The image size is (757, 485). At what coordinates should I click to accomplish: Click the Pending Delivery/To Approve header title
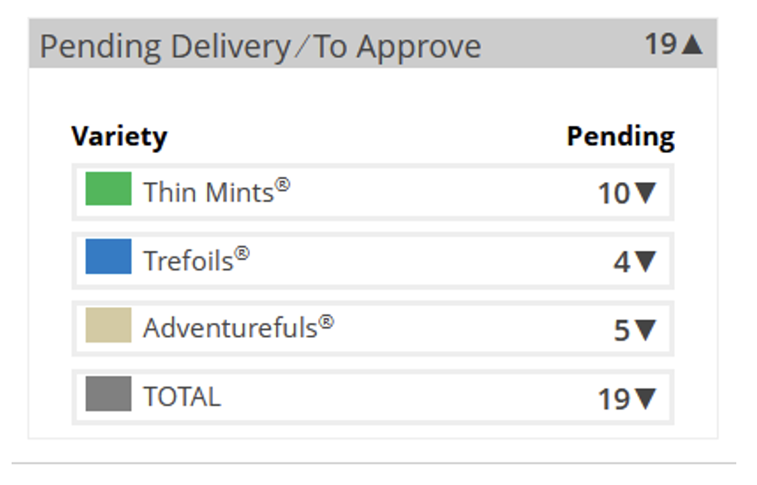coord(260,47)
